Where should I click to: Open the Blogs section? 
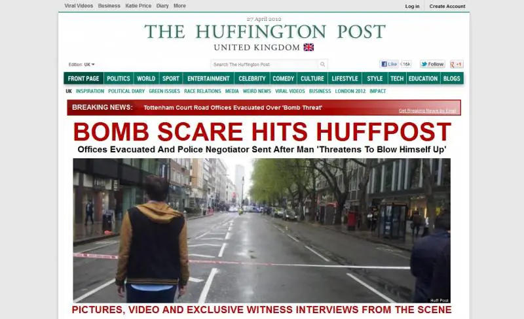click(x=451, y=78)
